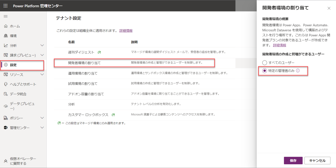Click the 保存 button
Image resolution: width=336 pixels, height=168 pixels.
(x=293, y=160)
